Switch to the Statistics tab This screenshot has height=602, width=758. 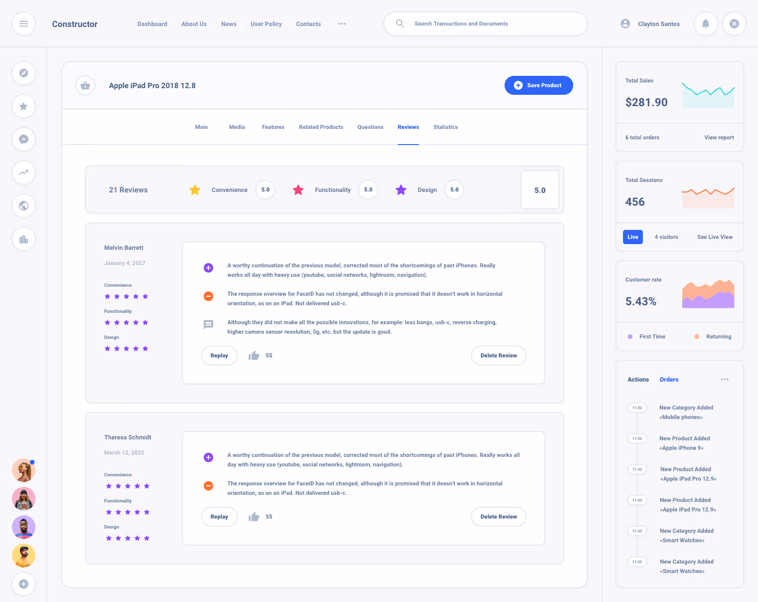[x=445, y=127]
